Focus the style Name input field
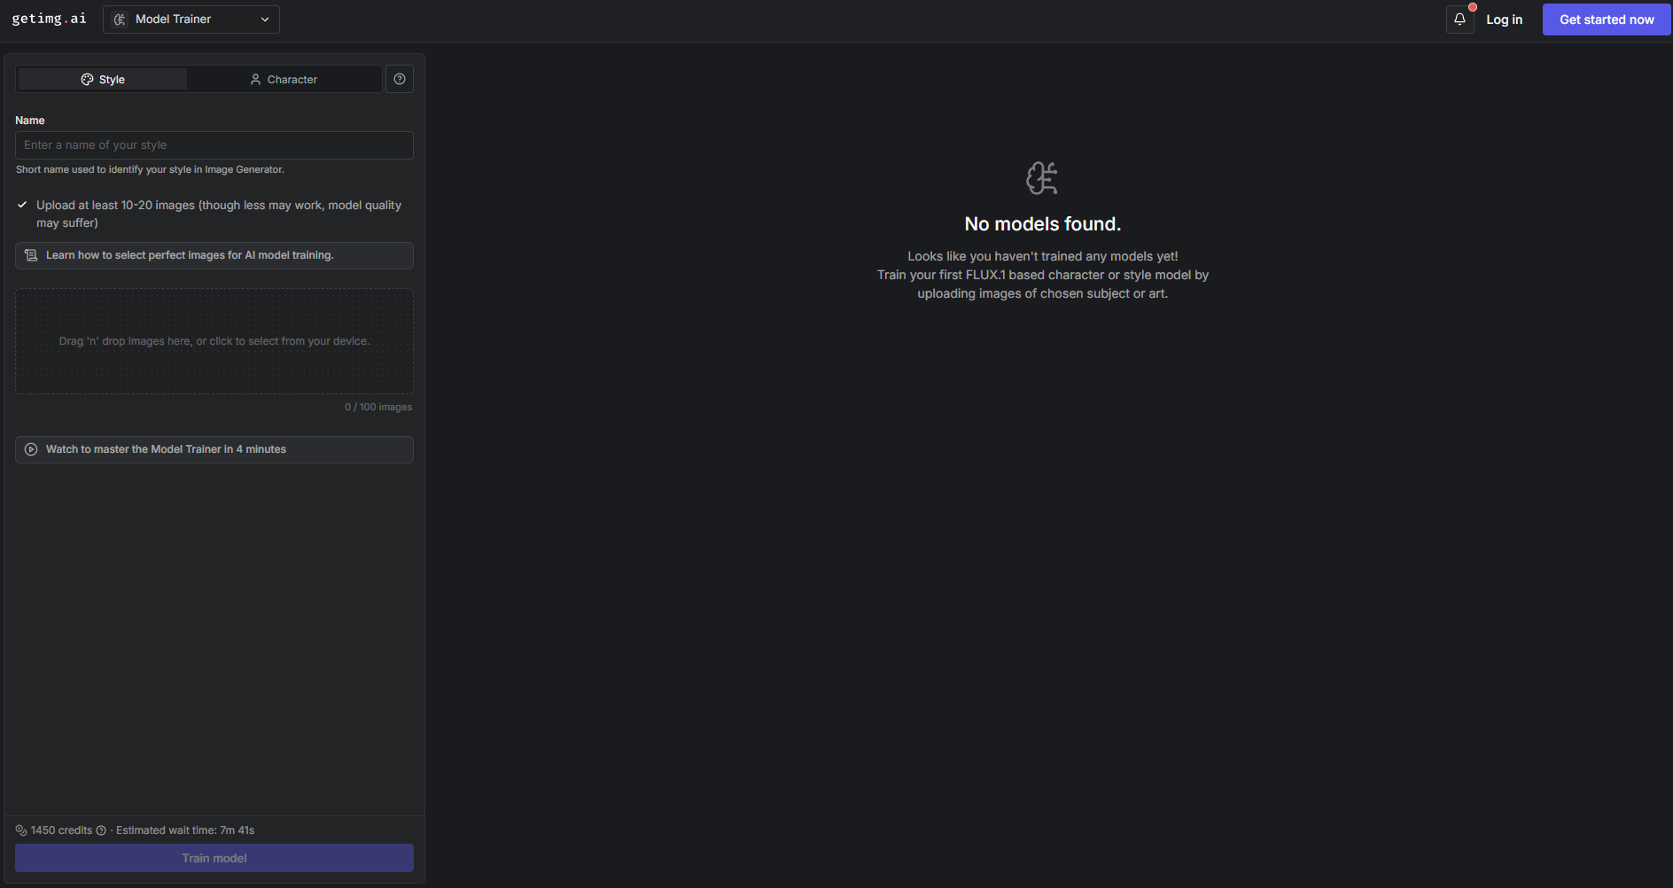The image size is (1673, 888). tap(214, 145)
